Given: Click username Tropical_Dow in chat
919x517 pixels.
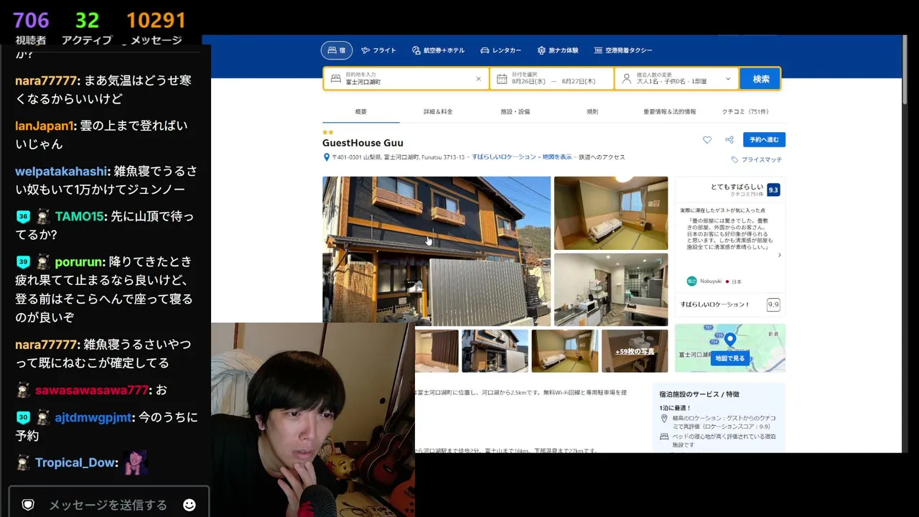Looking at the screenshot, I should coord(76,462).
